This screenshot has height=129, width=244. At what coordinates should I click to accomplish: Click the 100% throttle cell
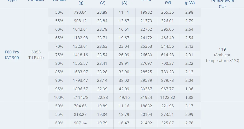coord(59,97)
